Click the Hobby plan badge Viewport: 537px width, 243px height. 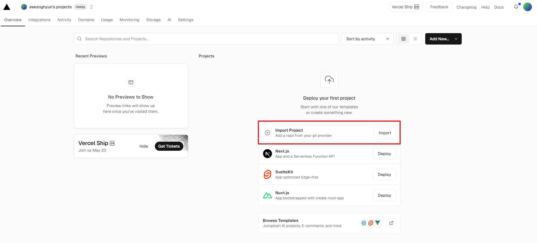(x=80, y=7)
